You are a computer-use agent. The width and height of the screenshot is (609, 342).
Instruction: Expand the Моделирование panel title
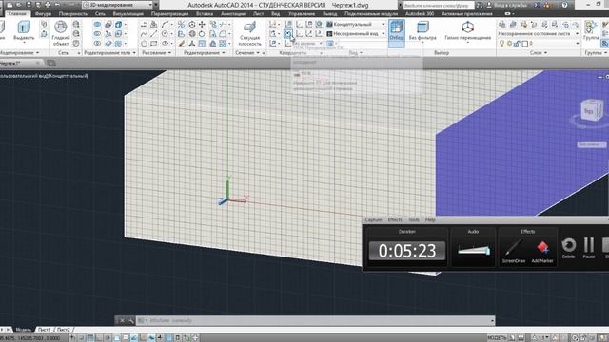coord(19,53)
